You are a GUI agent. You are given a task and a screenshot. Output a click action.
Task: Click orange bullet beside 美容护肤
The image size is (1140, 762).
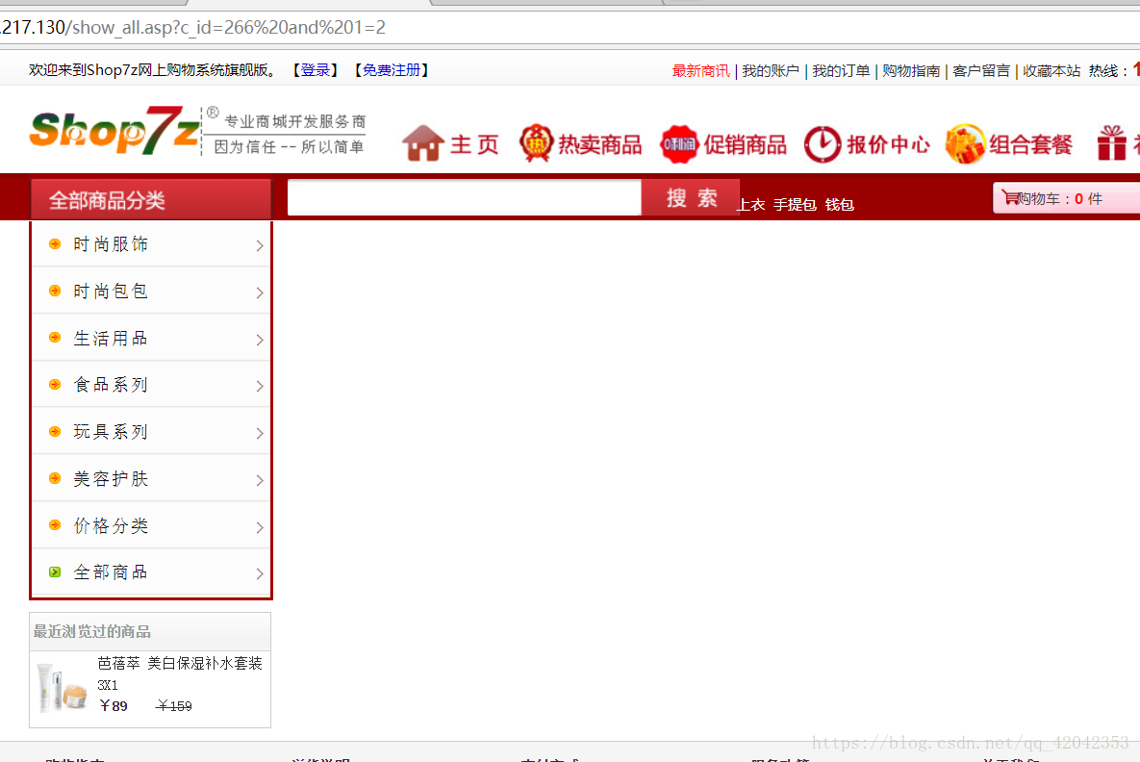pos(55,478)
